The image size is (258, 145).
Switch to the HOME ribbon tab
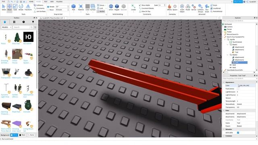tap(31, 2)
